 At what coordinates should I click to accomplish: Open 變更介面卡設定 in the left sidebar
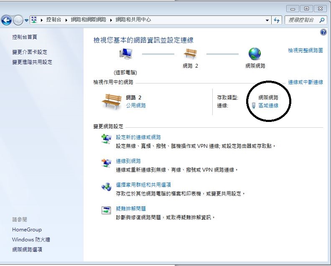pyautogui.click(x=30, y=52)
